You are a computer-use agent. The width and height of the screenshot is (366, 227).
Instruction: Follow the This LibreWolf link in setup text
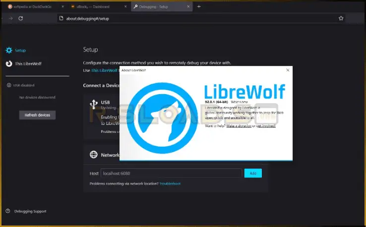[104, 70]
